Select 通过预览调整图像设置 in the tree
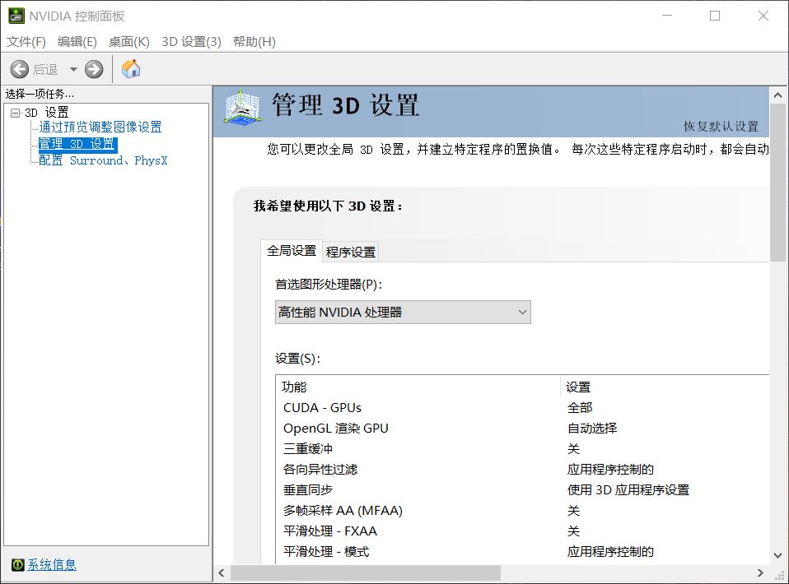This screenshot has width=789, height=584. coord(100,127)
